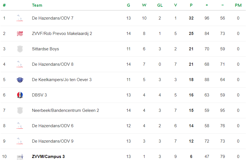Screen dimensions: 246x163
Task: Click the Sittardse Boys placeholder shield icon
Action: coord(20,49)
